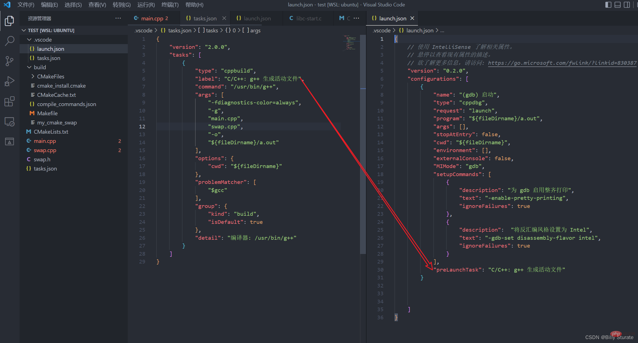Open the 终端(T) menu
This screenshot has width=638, height=343.
[x=170, y=5]
